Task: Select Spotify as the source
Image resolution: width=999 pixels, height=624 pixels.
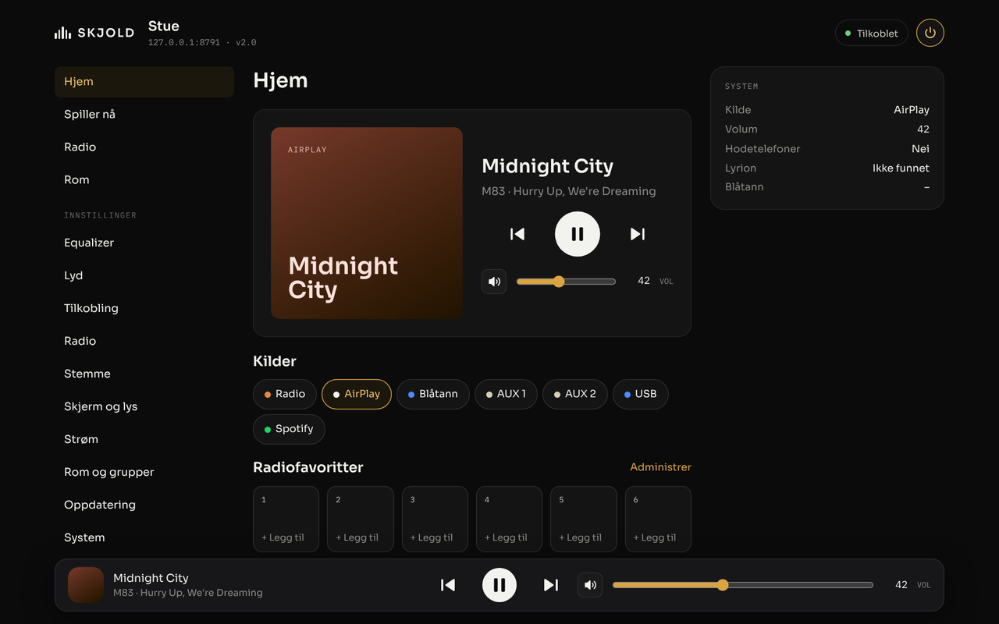Action: [289, 429]
